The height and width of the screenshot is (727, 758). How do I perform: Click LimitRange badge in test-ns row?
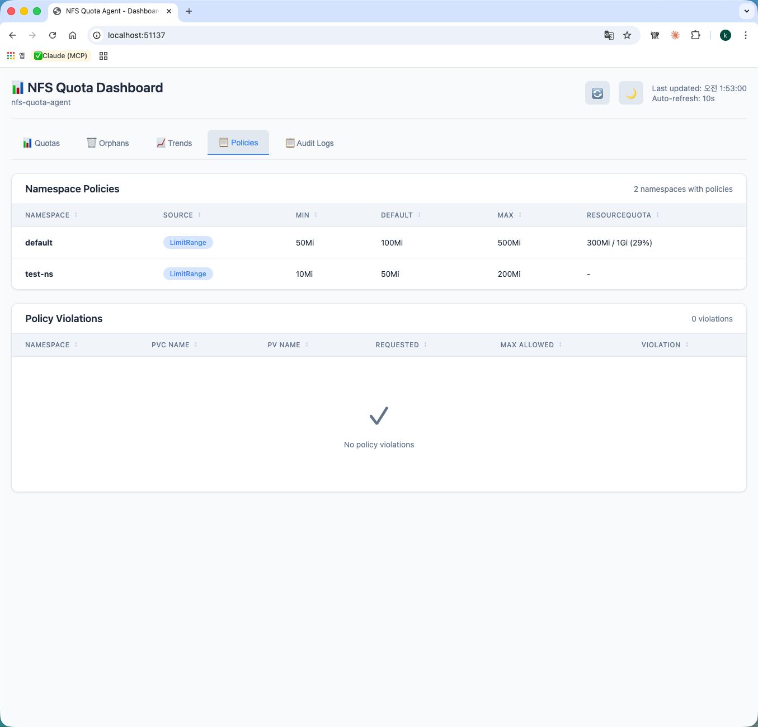point(188,274)
